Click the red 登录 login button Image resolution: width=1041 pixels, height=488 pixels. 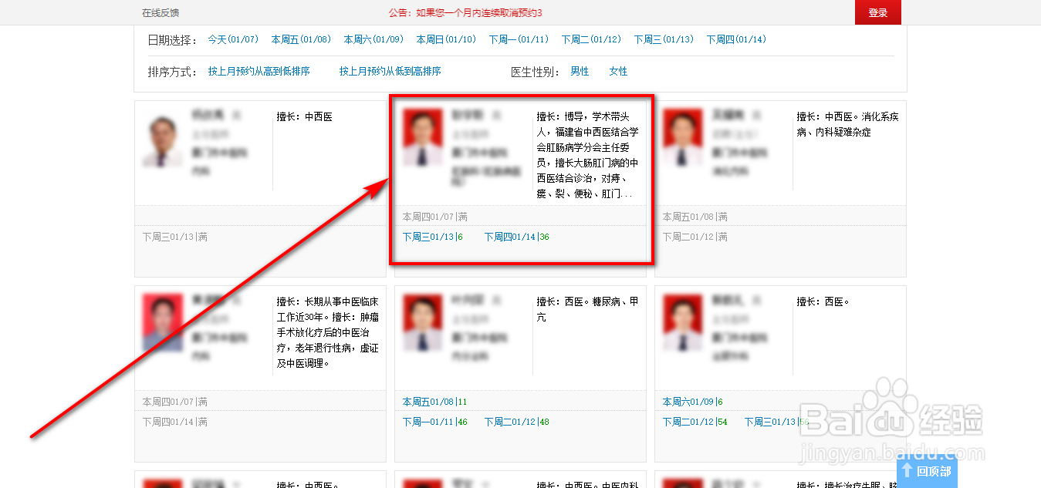[877, 12]
